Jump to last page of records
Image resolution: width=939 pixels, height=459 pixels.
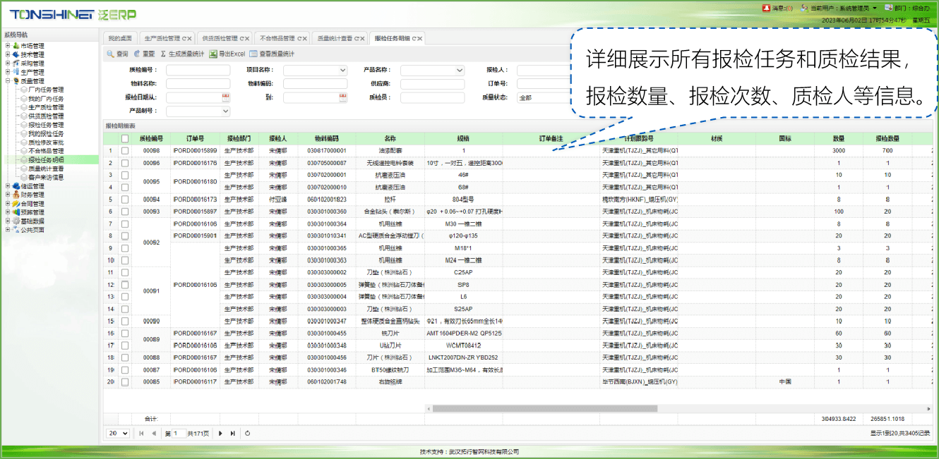click(232, 434)
